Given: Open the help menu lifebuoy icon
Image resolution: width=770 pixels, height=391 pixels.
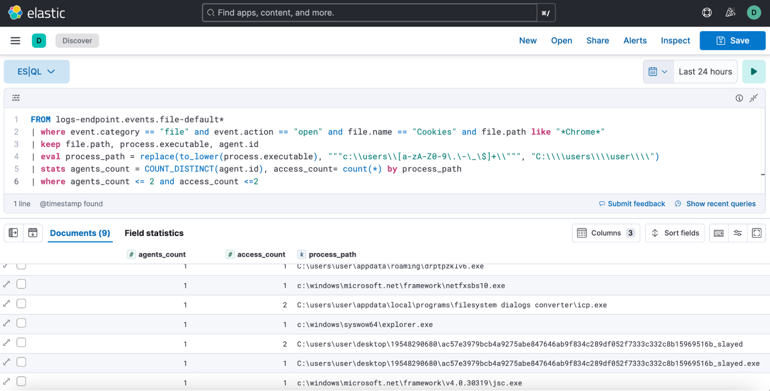Looking at the screenshot, I should point(707,13).
